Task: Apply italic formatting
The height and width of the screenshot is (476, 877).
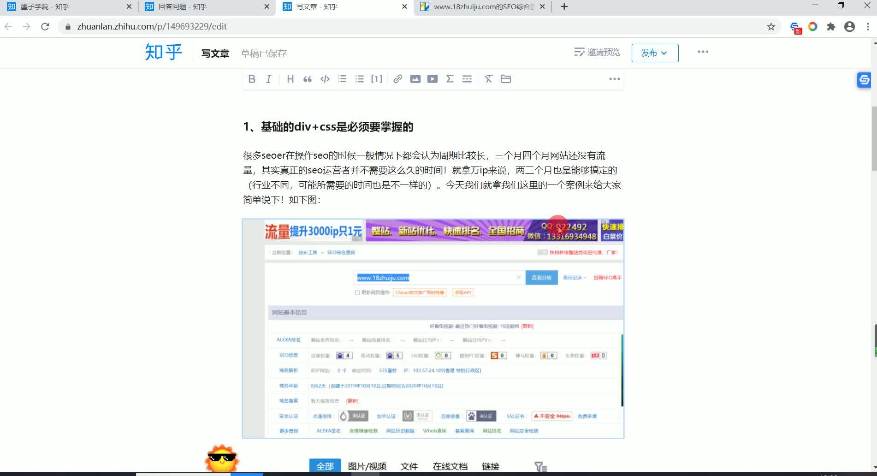Action: point(269,79)
